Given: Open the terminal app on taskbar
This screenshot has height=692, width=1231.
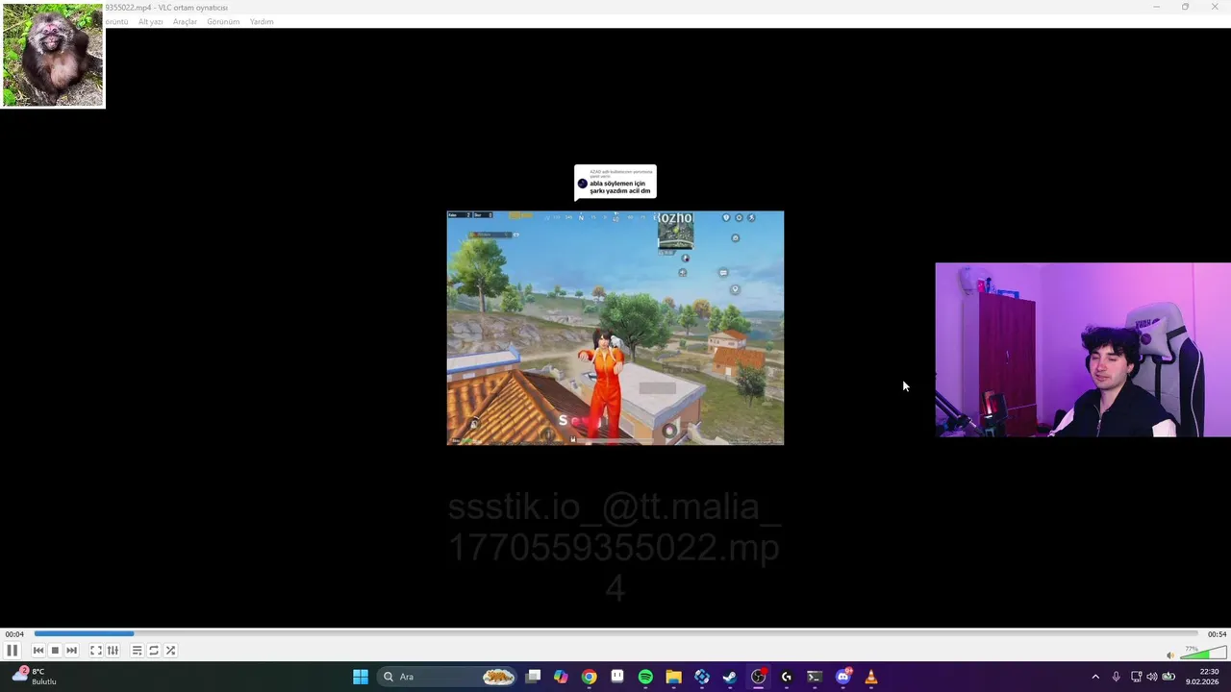Looking at the screenshot, I should coord(815,677).
